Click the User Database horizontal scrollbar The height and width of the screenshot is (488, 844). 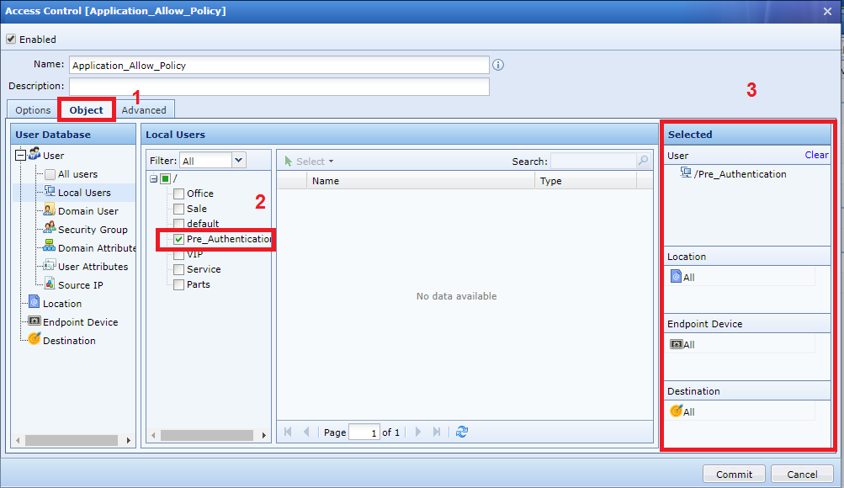click(72, 440)
